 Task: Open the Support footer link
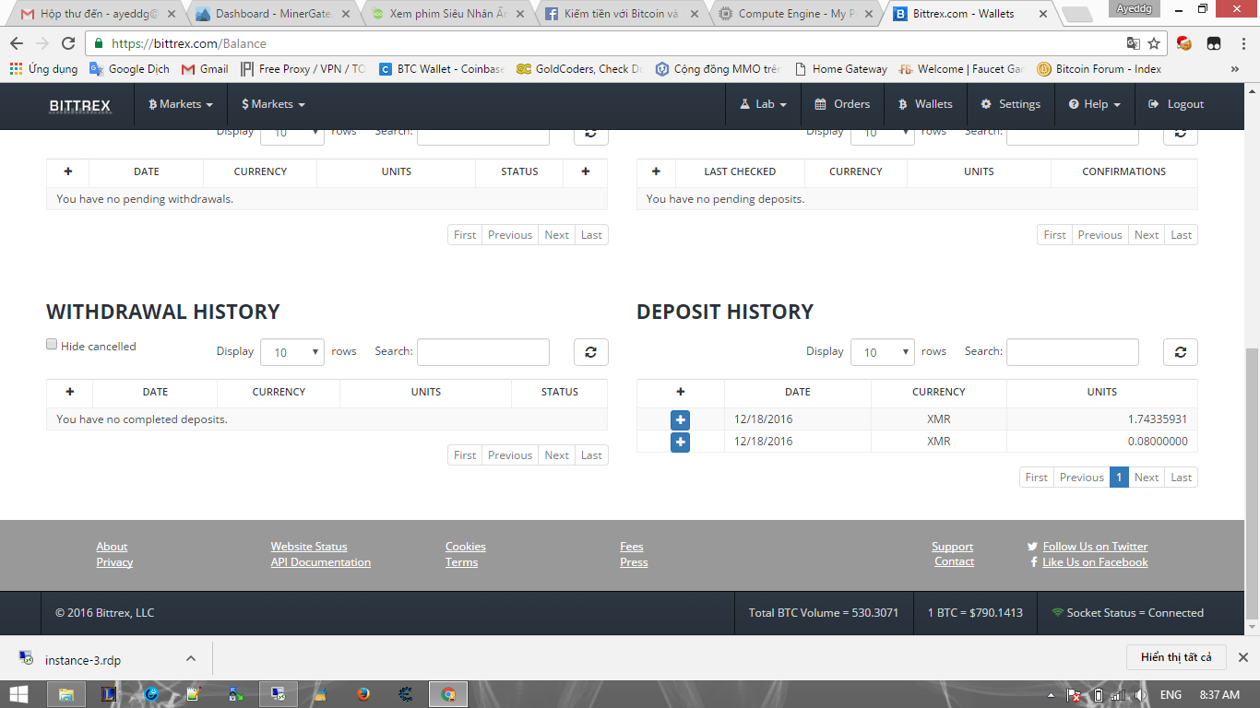pos(953,547)
